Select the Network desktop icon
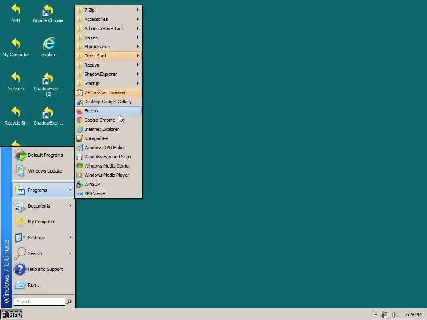Viewport: 427px width, 320px height. click(16, 82)
